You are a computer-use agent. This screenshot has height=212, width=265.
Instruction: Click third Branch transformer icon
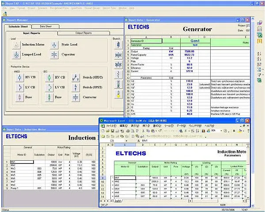pyautogui.click(x=118, y=64)
